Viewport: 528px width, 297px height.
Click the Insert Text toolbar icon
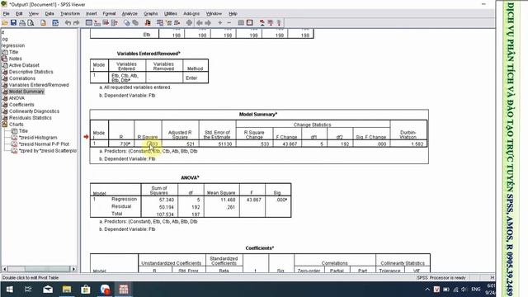point(279,23)
